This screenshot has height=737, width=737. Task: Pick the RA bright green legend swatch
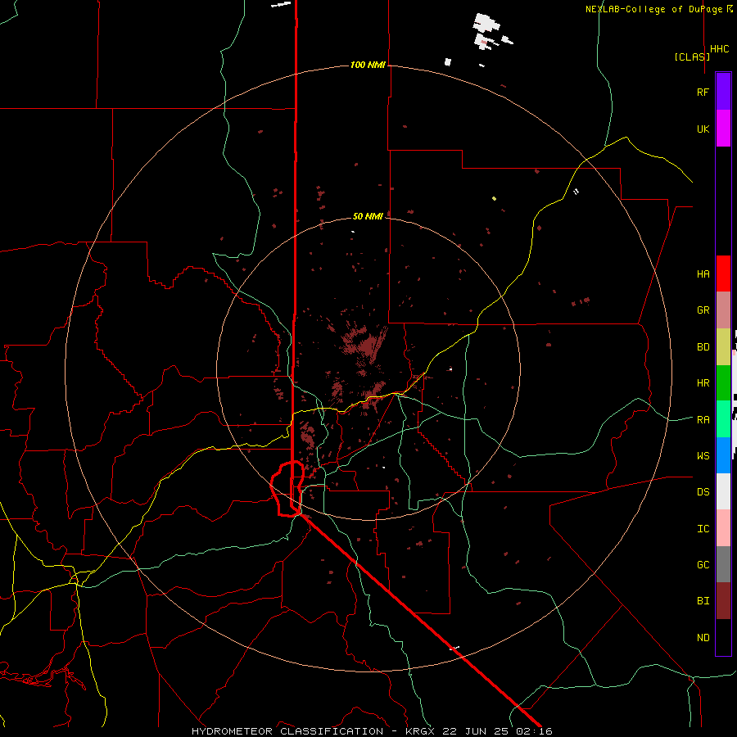point(723,419)
